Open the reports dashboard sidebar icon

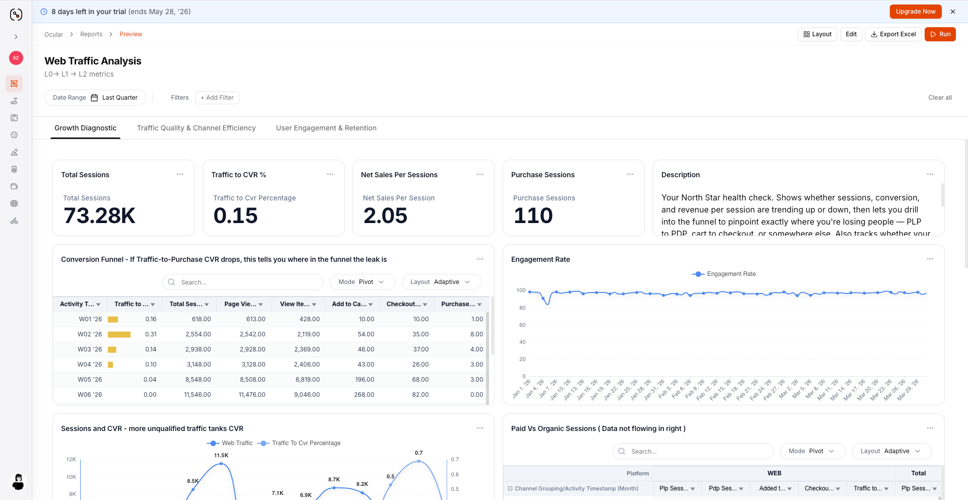14,84
